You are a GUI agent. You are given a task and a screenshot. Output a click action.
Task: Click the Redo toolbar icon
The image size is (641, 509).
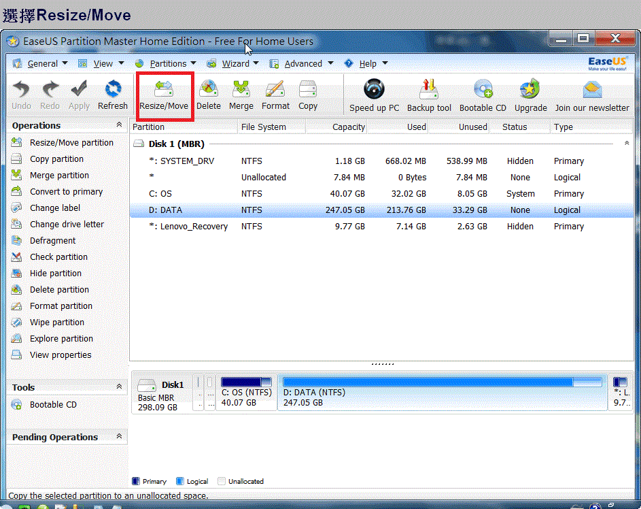click(x=50, y=95)
